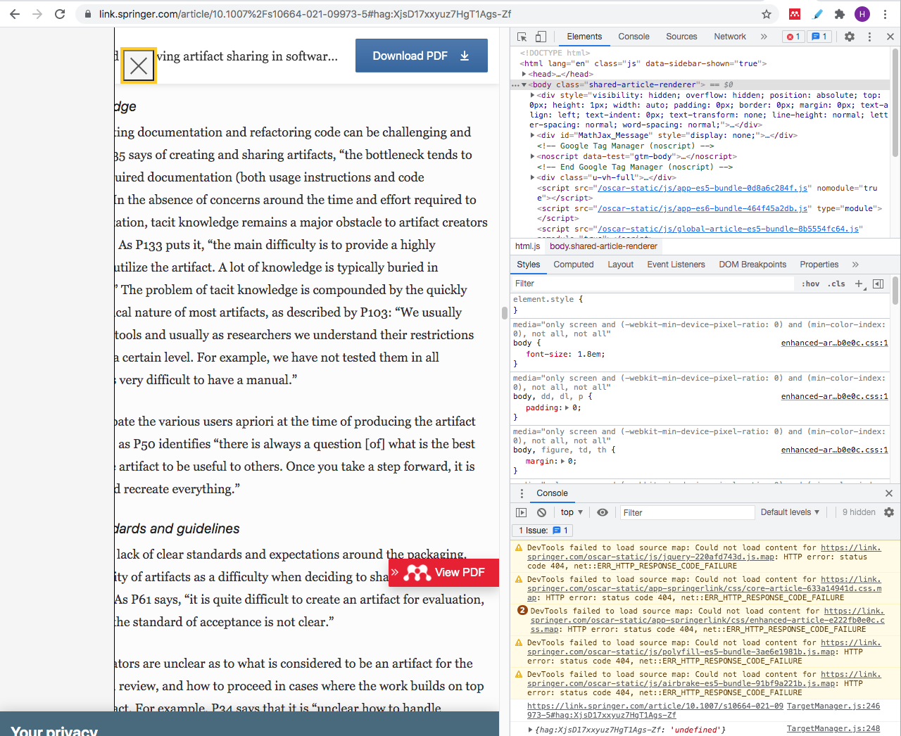Image resolution: width=901 pixels, height=736 pixels.
Task: Show more style pane tabs via the chevron
Action: (855, 265)
